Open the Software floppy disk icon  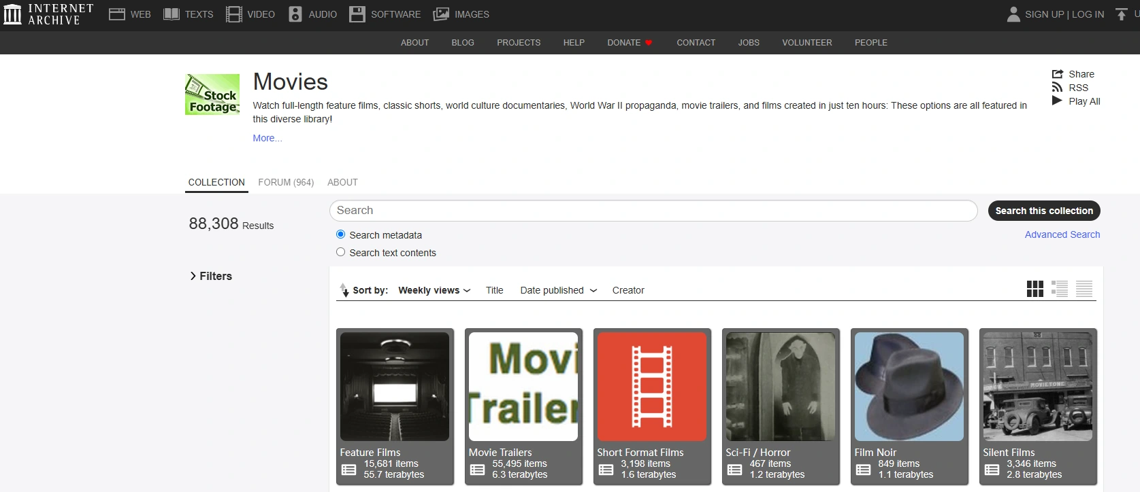click(357, 14)
